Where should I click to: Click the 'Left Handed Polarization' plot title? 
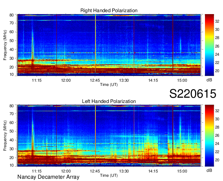pos(109,101)
